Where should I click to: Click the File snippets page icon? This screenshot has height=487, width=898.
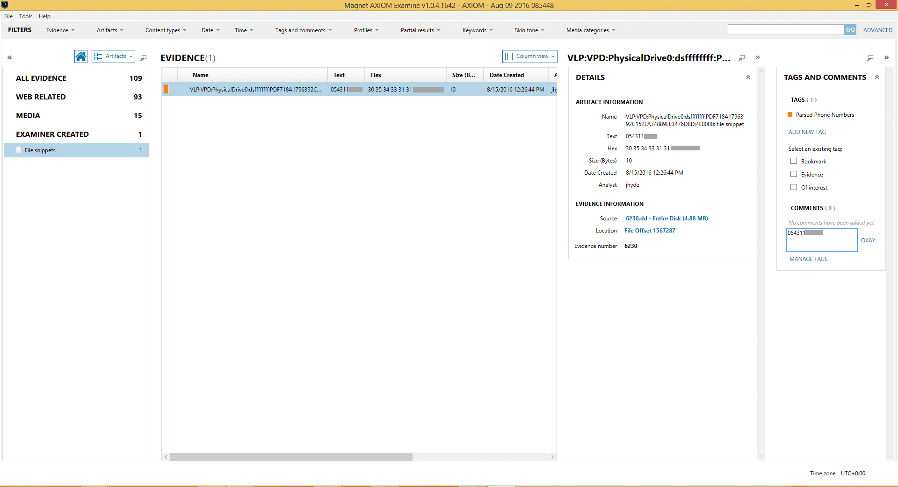click(x=19, y=150)
